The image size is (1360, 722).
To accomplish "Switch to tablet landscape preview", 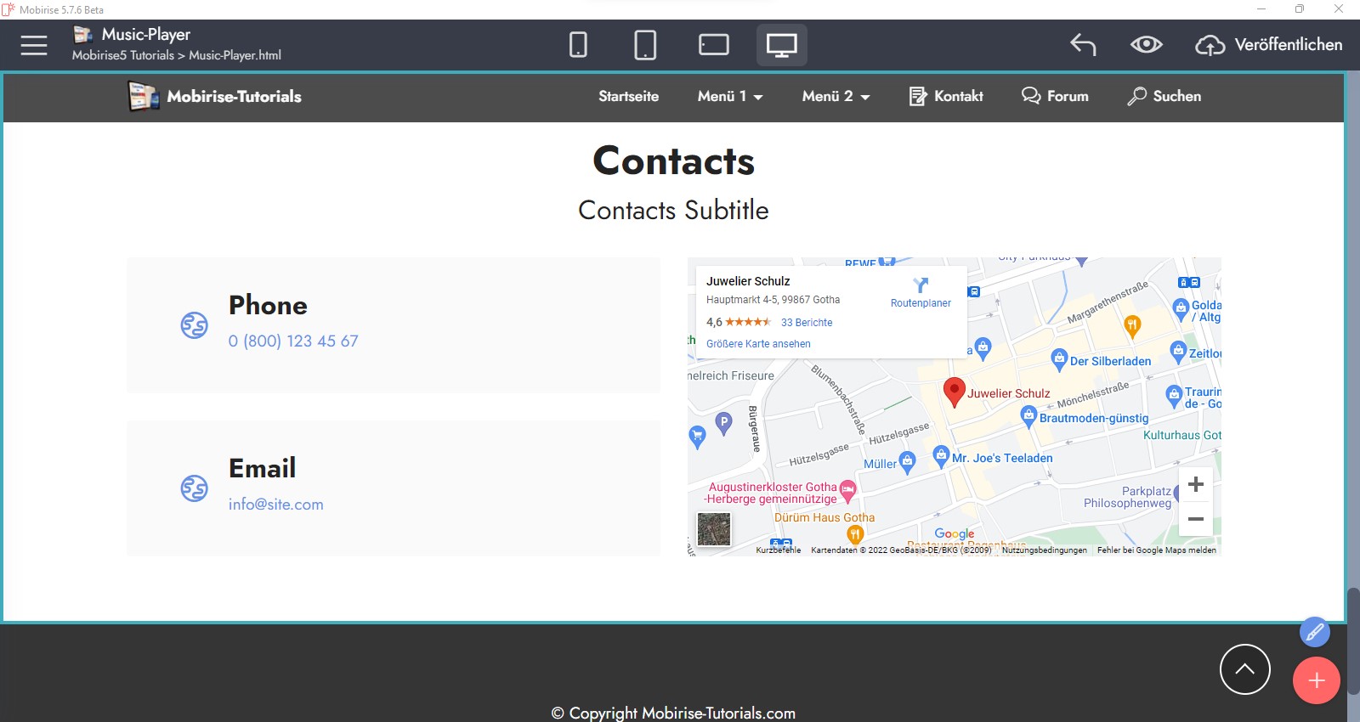I will (713, 45).
